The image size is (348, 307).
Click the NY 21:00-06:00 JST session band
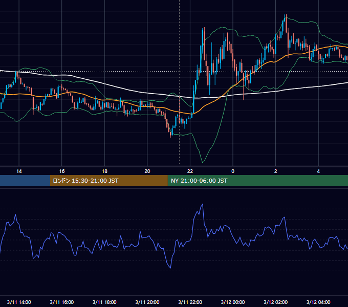(x=257, y=181)
